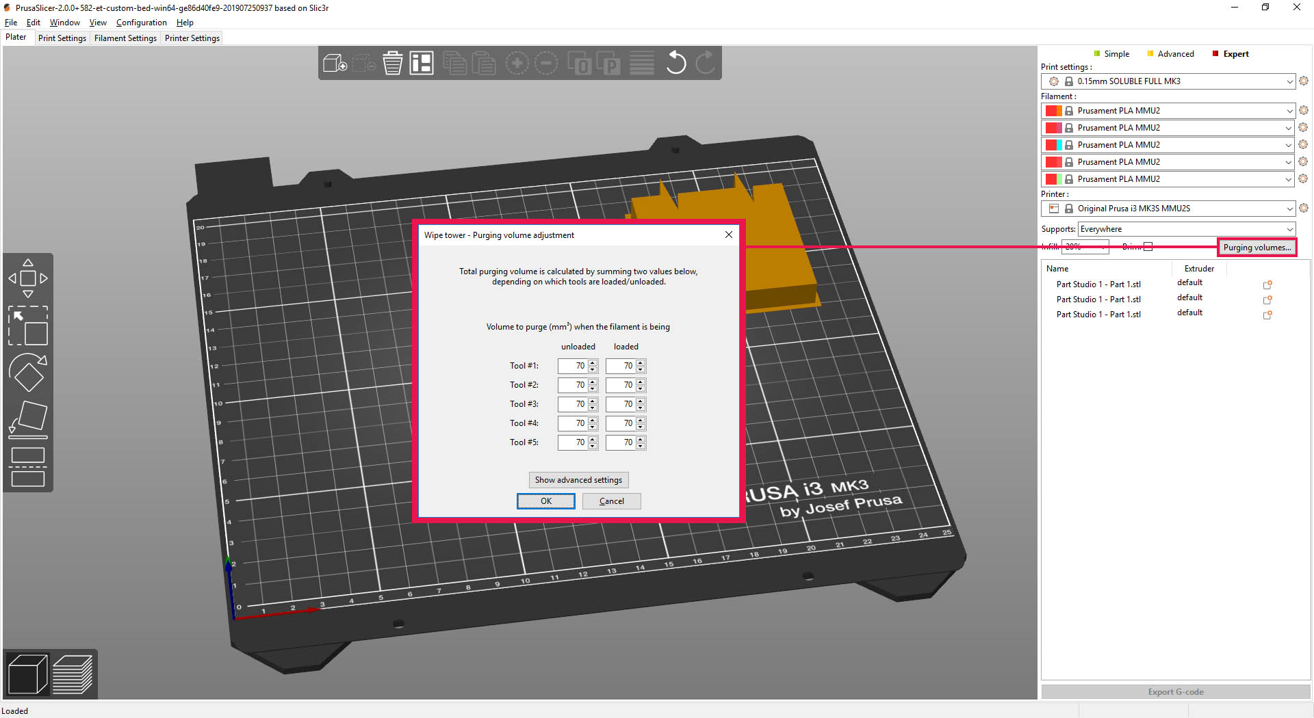Screen dimensions: 1314x718
Task: Open the Supports dropdown showing Everywhere
Action: [1289, 229]
